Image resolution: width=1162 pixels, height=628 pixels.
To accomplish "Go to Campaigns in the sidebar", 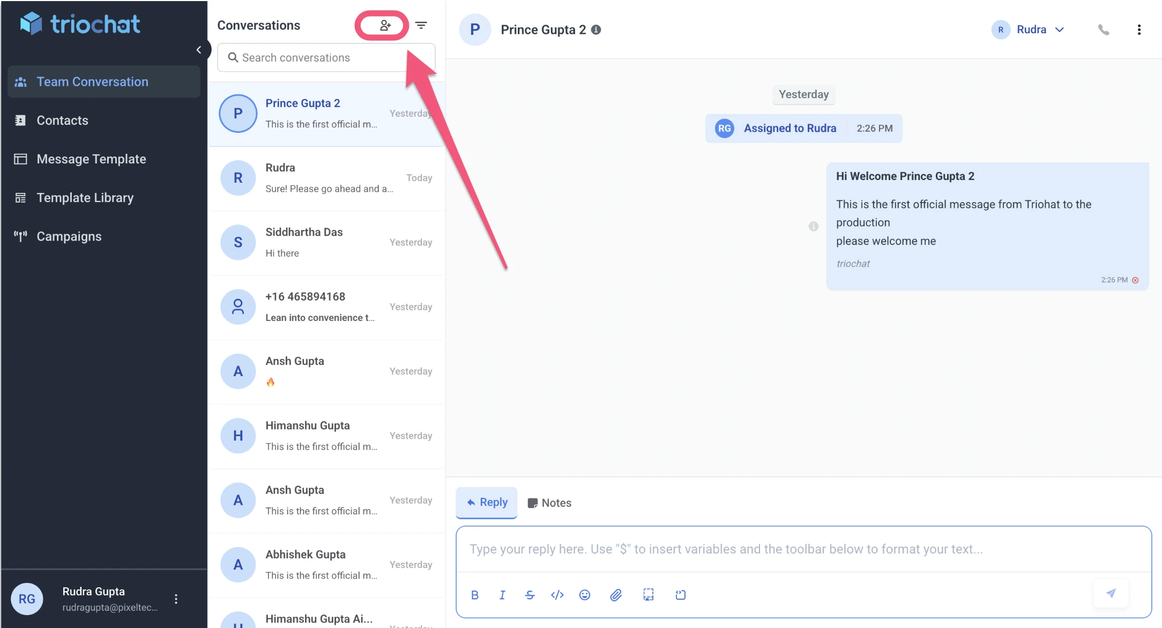I will tap(69, 236).
